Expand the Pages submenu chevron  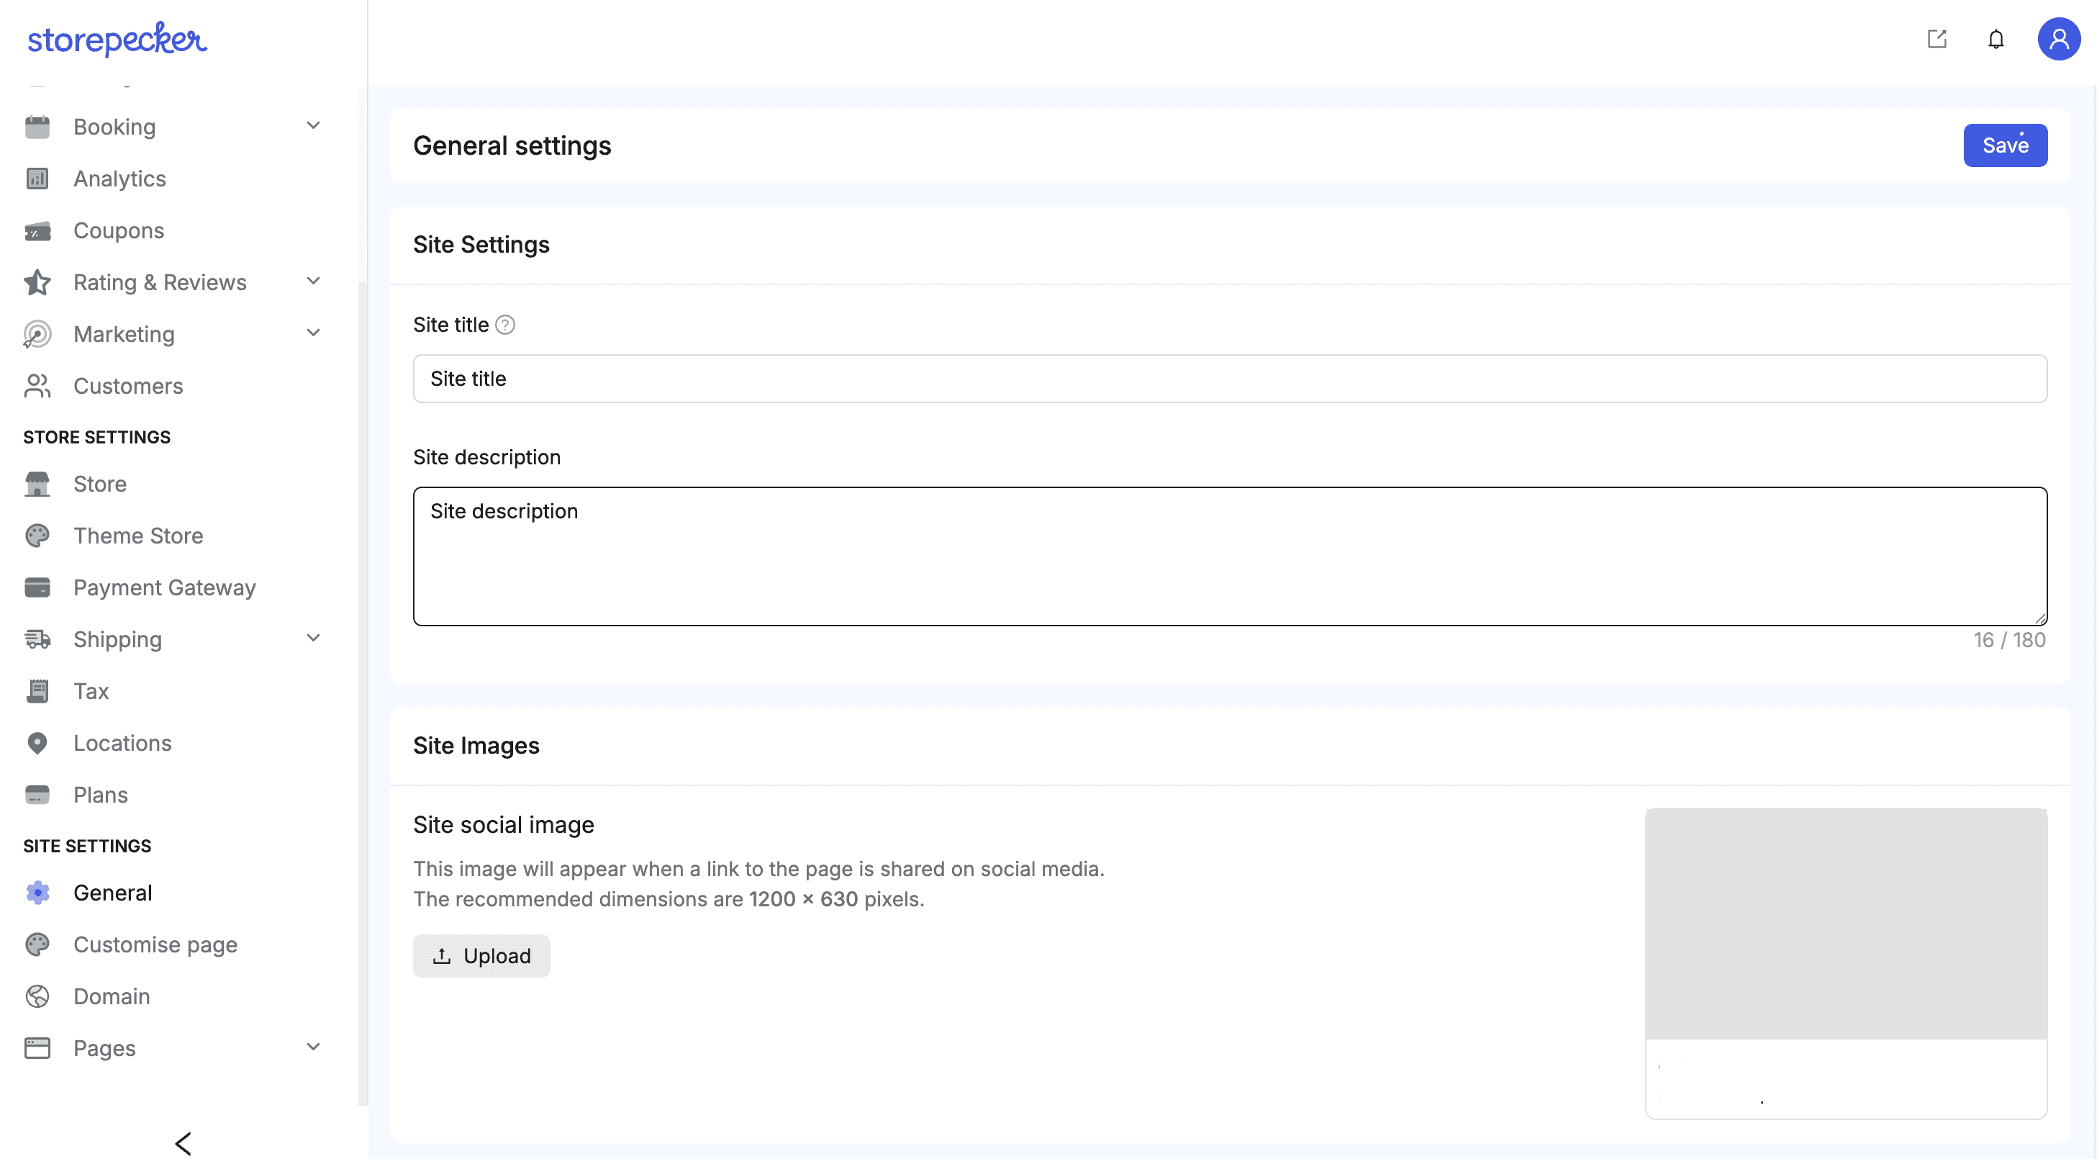[x=314, y=1047]
